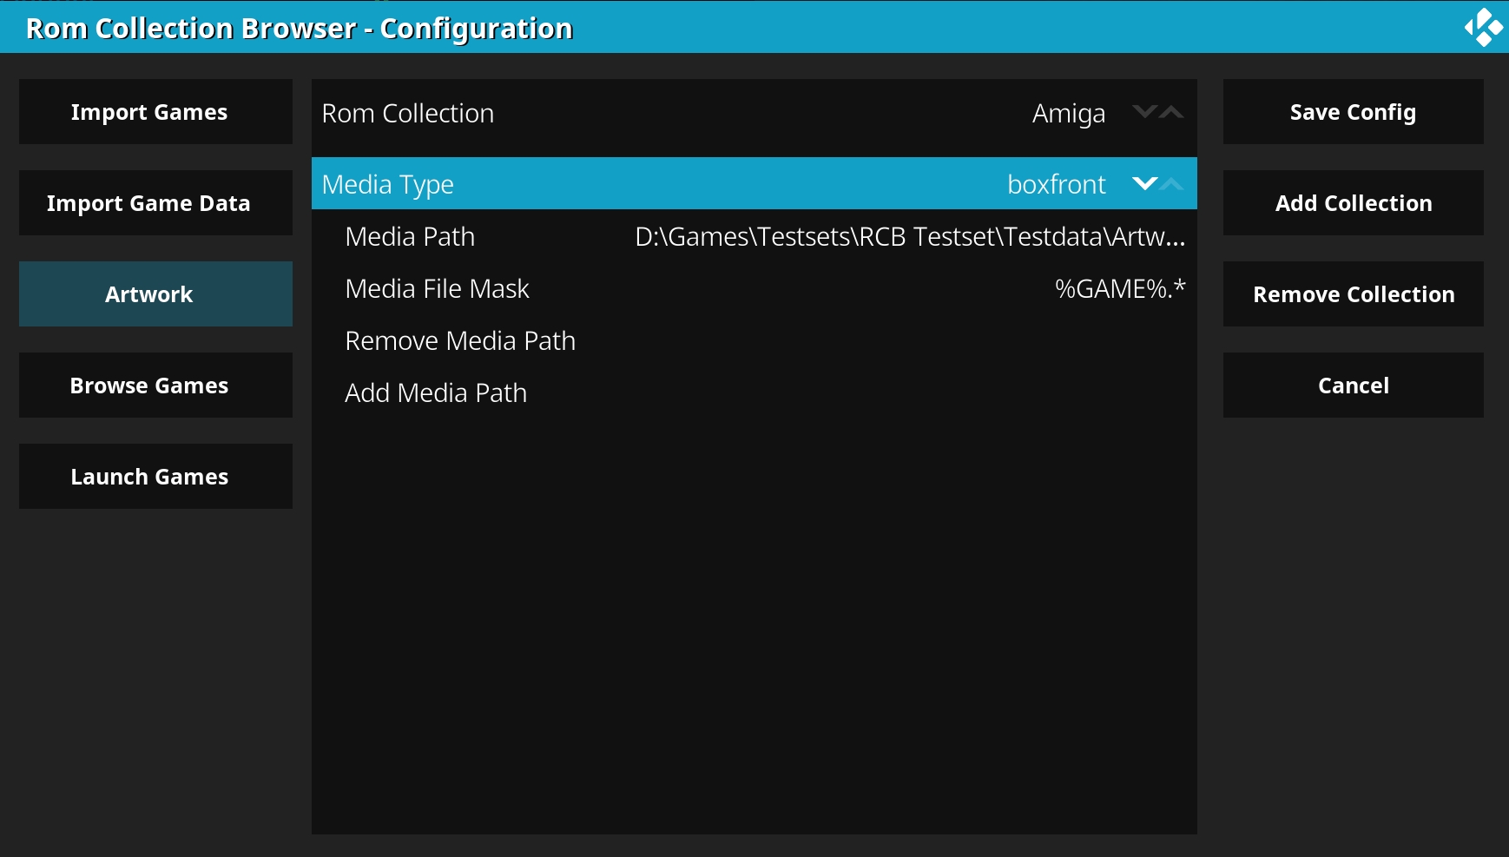Select the Artwork tab
Viewport: 1509px width, 857px height.
(x=155, y=294)
